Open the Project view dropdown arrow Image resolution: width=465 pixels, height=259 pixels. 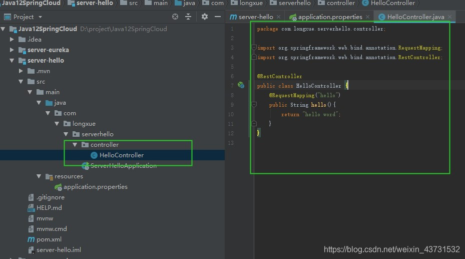pyautogui.click(x=41, y=17)
